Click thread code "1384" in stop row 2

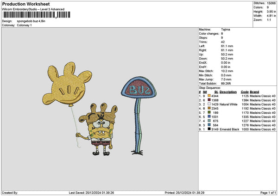(245, 100)
